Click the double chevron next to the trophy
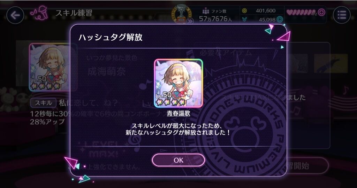The image size is (357, 188). [190, 21]
